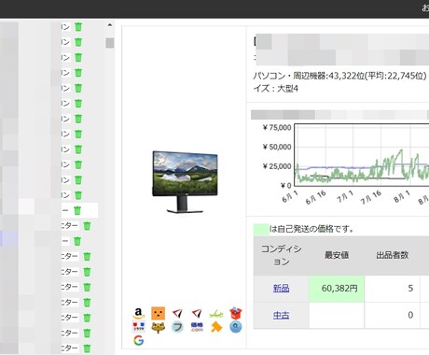This screenshot has width=429, height=355.
Task: Click the 最安値 column header
Action: point(337,255)
